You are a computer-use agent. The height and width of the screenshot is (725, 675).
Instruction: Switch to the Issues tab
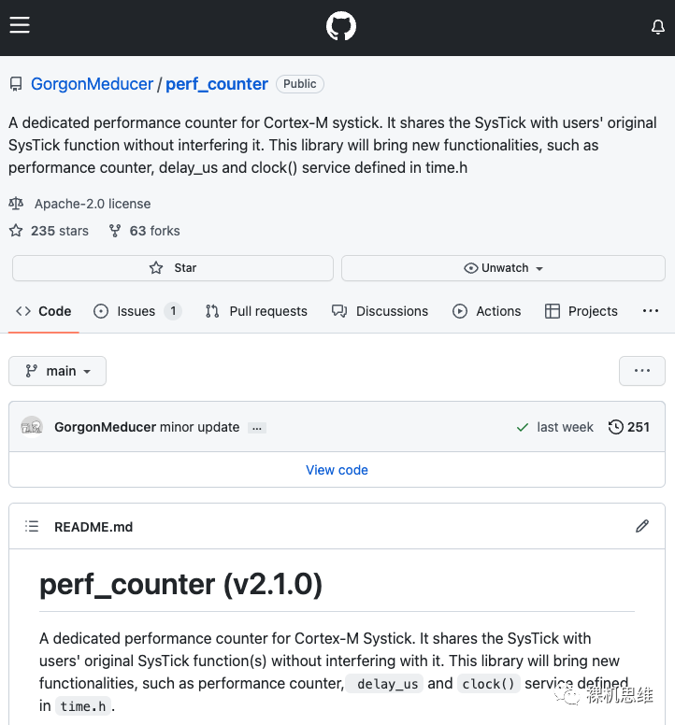coord(136,311)
